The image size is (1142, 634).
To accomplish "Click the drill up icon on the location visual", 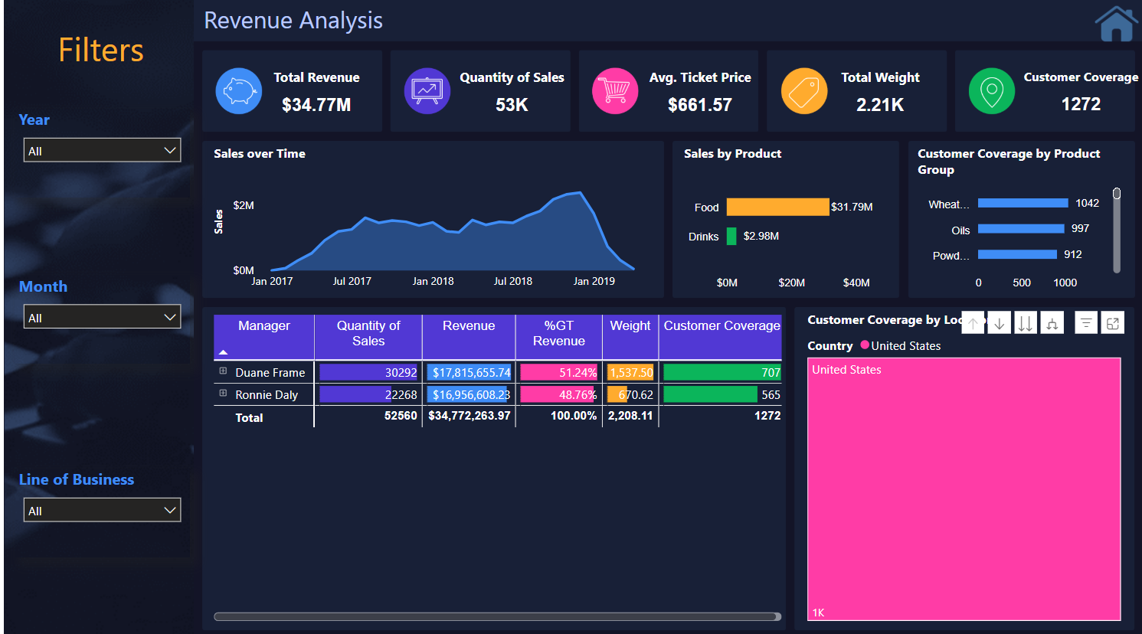I will [x=973, y=322].
